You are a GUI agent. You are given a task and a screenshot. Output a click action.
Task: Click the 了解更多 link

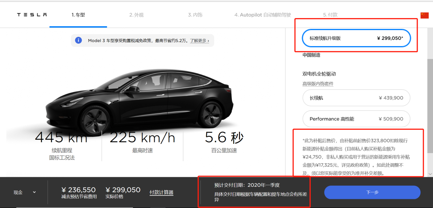(x=200, y=41)
